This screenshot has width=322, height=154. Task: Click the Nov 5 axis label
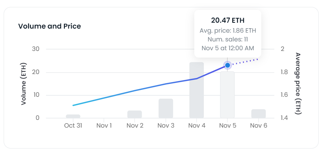[x=228, y=126]
